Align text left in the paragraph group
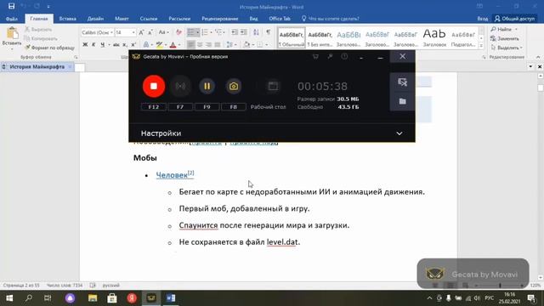The image size is (544, 306). pos(190,44)
